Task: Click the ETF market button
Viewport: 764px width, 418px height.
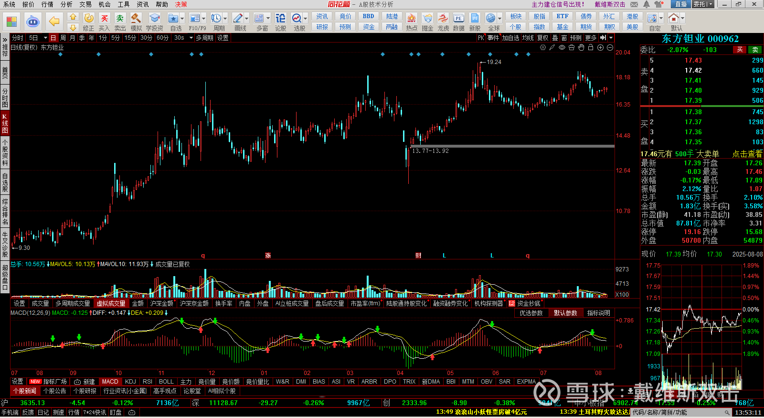Action: 562,16
